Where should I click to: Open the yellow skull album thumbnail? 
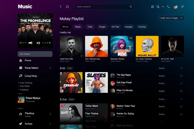click(147, 46)
